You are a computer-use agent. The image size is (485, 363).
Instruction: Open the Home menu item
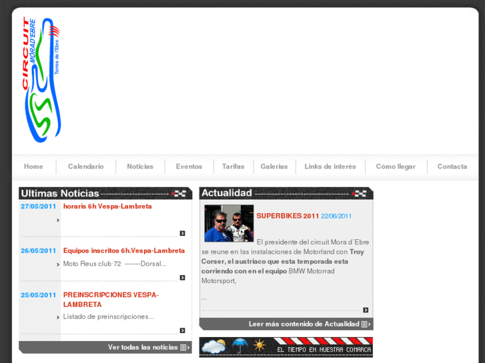click(33, 167)
